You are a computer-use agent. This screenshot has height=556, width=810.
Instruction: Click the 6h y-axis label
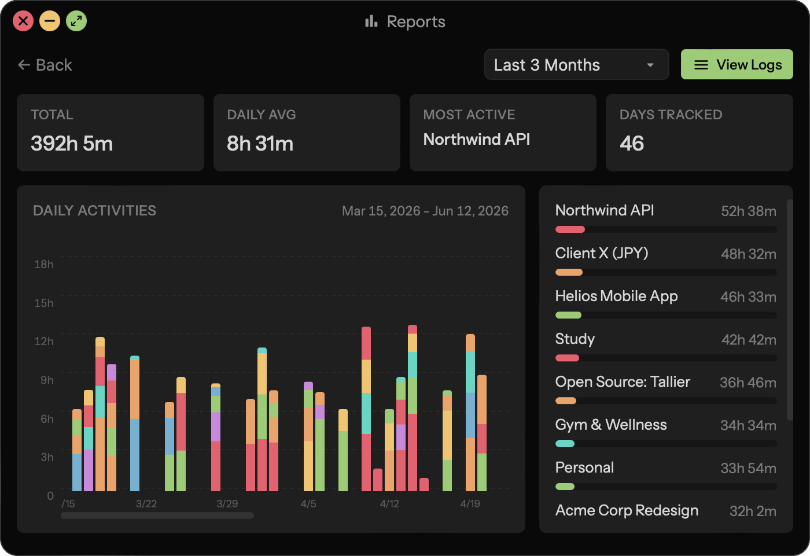(x=47, y=419)
